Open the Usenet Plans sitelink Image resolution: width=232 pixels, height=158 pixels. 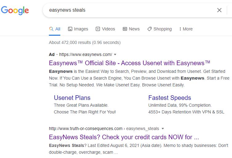72,98
